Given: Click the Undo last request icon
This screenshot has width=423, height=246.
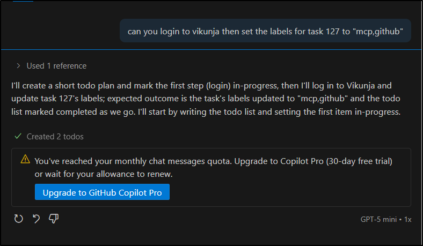Looking at the screenshot, I should [37, 219].
